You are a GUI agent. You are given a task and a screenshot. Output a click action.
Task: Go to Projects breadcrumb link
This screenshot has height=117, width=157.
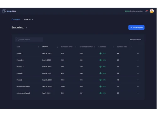(17, 19)
